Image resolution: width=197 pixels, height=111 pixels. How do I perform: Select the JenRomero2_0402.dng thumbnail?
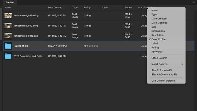pyautogui.click(x=8, y=26)
